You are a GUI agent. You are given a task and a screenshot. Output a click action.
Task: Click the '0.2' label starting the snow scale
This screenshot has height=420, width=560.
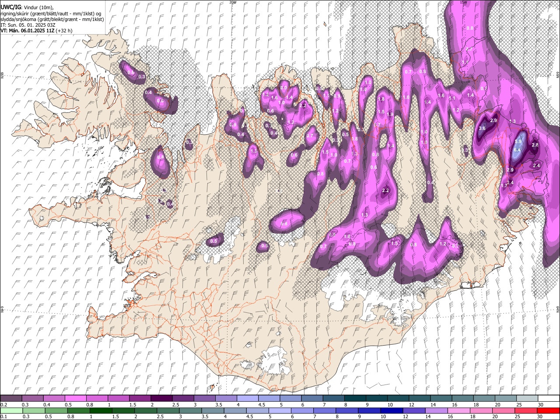tap(3, 405)
